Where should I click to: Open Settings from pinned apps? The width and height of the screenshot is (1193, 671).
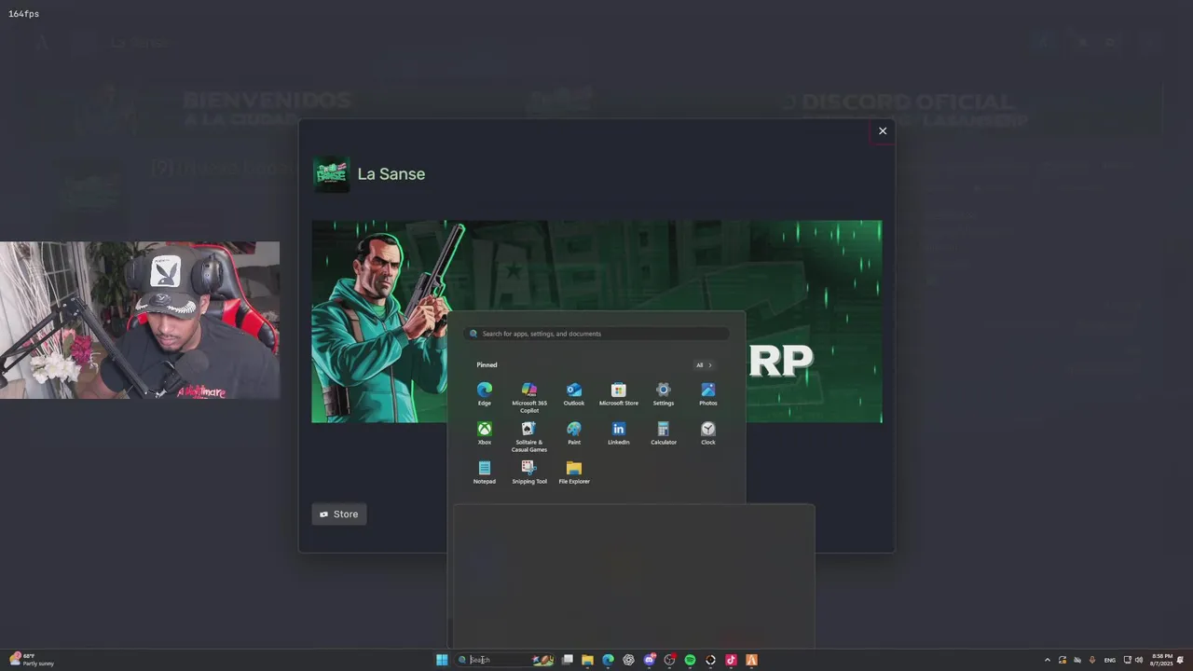[x=664, y=394]
